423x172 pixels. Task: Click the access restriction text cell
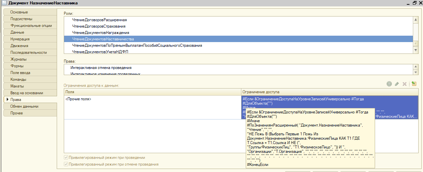coord(330,107)
